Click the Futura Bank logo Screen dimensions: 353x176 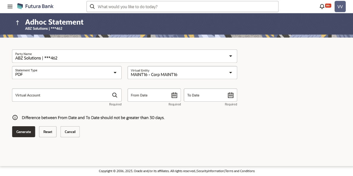pyautogui.click(x=35, y=6)
